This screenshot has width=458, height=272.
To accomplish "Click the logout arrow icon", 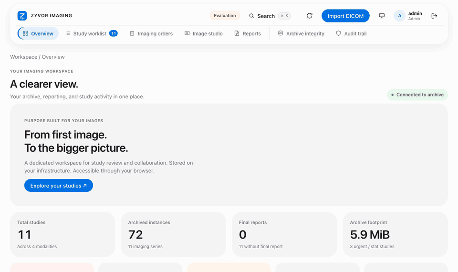I will coord(434,16).
